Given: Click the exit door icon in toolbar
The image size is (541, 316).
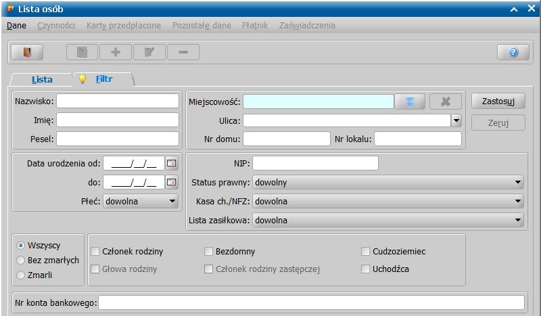Looking at the screenshot, I should click(27, 53).
